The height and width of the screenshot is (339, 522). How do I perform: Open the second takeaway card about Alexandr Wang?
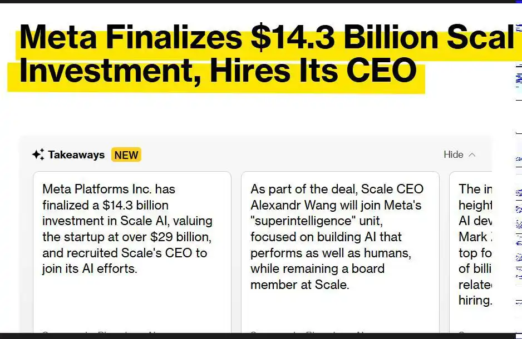[x=340, y=252]
